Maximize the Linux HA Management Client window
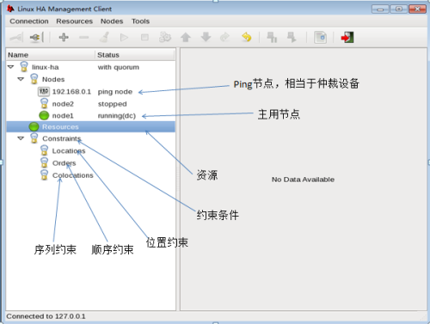Image resolution: width=430 pixels, height=324 pixels. click(398, 9)
